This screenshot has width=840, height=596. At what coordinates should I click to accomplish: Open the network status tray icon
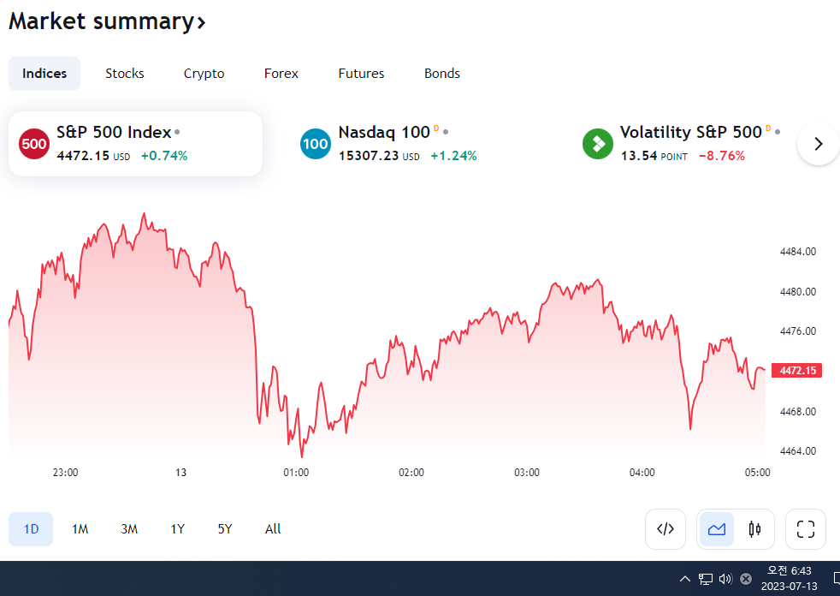pyautogui.click(x=706, y=578)
